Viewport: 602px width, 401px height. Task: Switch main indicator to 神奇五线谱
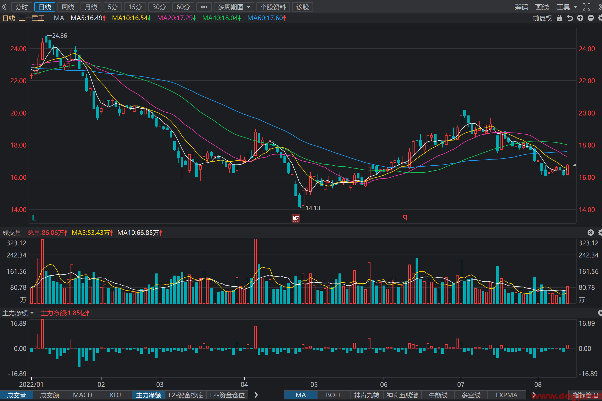[x=402, y=395]
